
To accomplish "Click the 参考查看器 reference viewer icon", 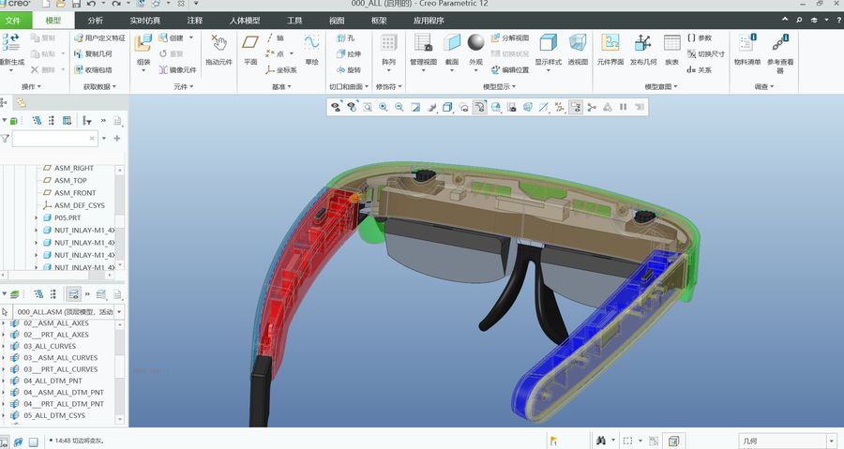I will click(x=780, y=53).
